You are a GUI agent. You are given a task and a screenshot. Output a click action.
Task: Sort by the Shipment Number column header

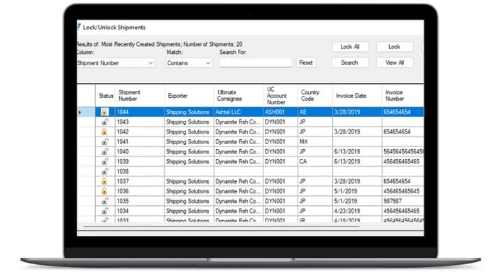(139, 95)
